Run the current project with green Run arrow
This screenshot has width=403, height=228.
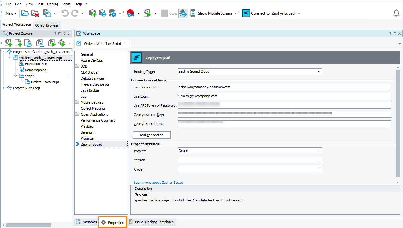pos(147,13)
